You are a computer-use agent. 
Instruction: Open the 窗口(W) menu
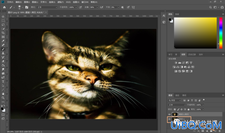click(x=85, y=2)
